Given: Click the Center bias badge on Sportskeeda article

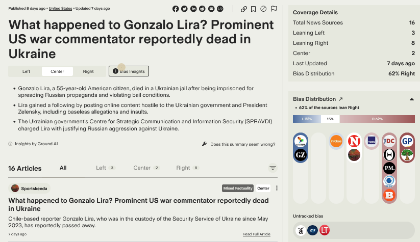Looking at the screenshot, I should [x=263, y=189].
